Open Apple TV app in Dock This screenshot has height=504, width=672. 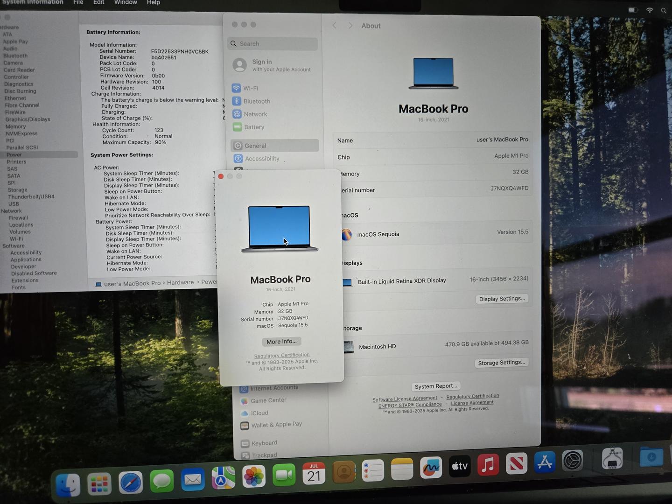click(460, 466)
